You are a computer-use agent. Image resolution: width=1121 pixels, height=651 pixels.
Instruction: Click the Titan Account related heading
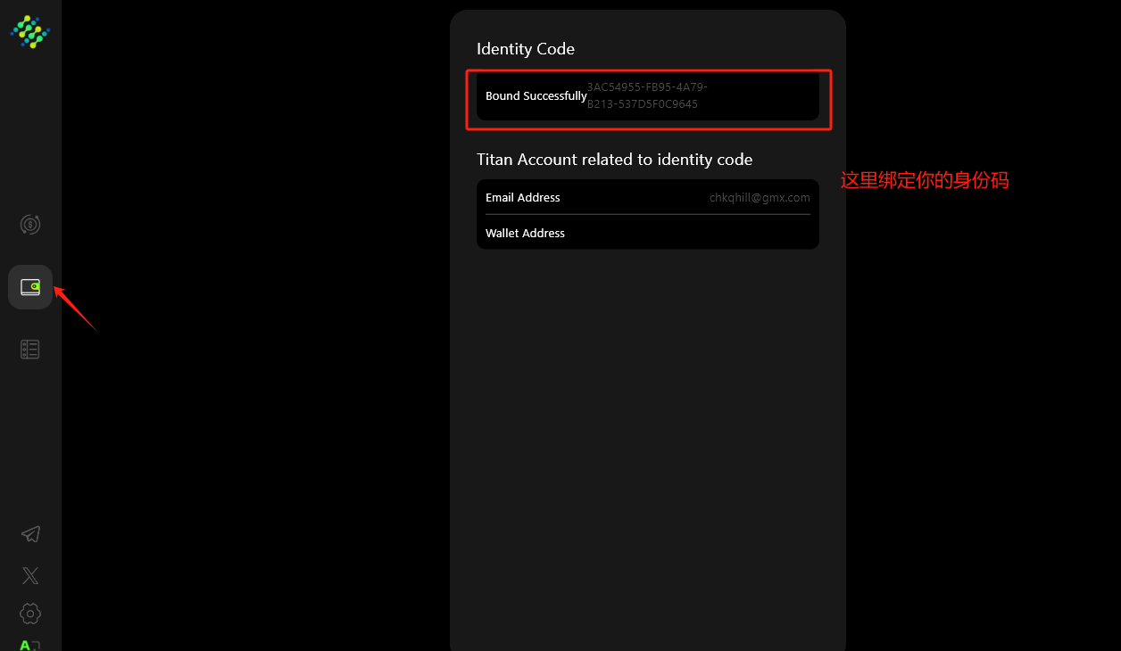pos(615,160)
